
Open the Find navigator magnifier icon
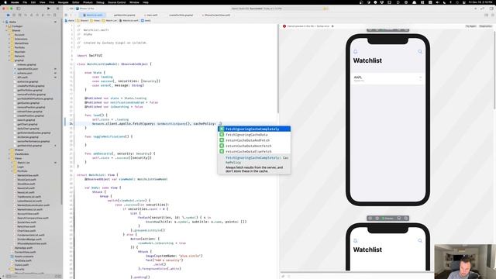click(26, 15)
